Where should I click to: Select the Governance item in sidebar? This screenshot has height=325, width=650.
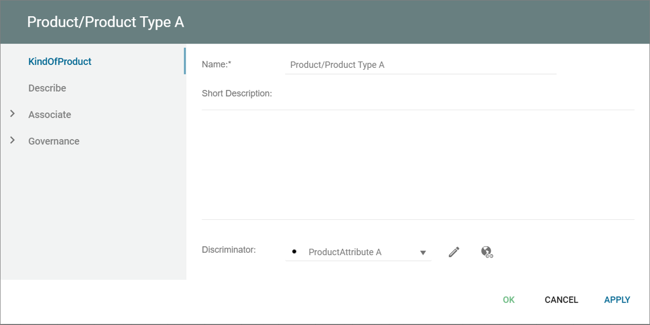pyautogui.click(x=54, y=141)
